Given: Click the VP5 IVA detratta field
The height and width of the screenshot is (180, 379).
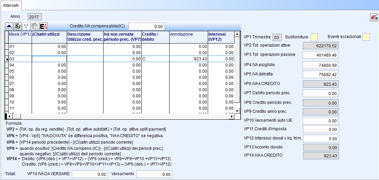Looking at the screenshot, I should pos(321,74).
